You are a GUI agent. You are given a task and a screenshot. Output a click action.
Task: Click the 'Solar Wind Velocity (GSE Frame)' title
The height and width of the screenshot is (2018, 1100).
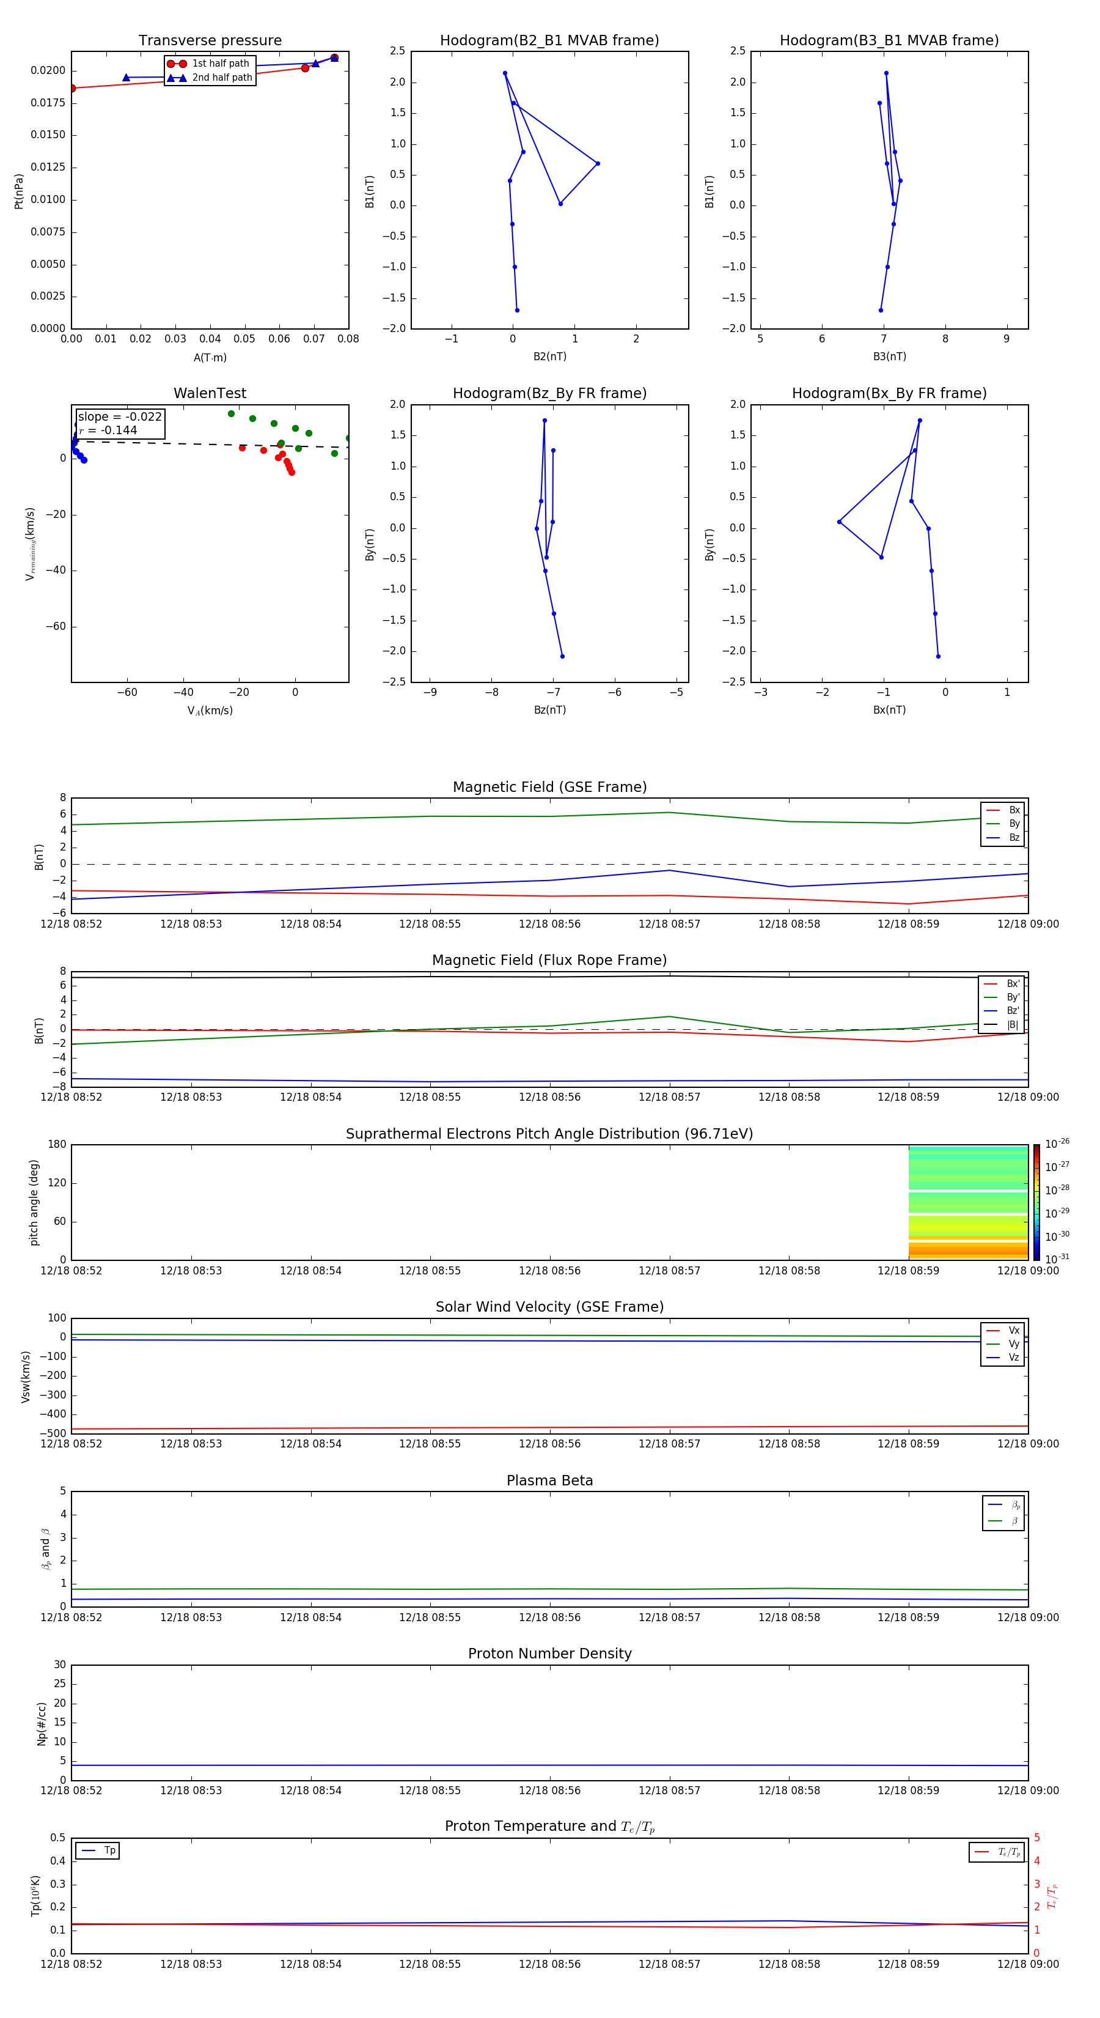coord(549,1307)
